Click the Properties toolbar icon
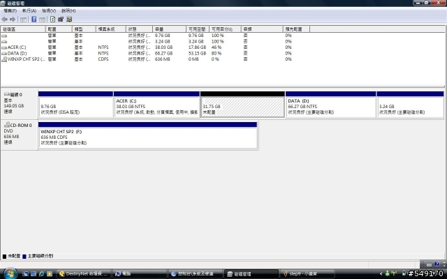 point(61,20)
